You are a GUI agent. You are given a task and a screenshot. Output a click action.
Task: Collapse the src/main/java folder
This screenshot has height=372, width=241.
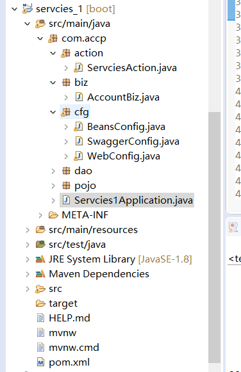[28, 24]
